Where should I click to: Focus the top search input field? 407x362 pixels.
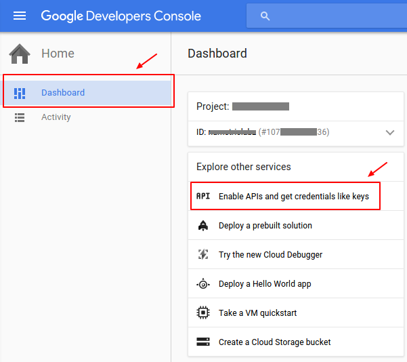tap(326, 16)
